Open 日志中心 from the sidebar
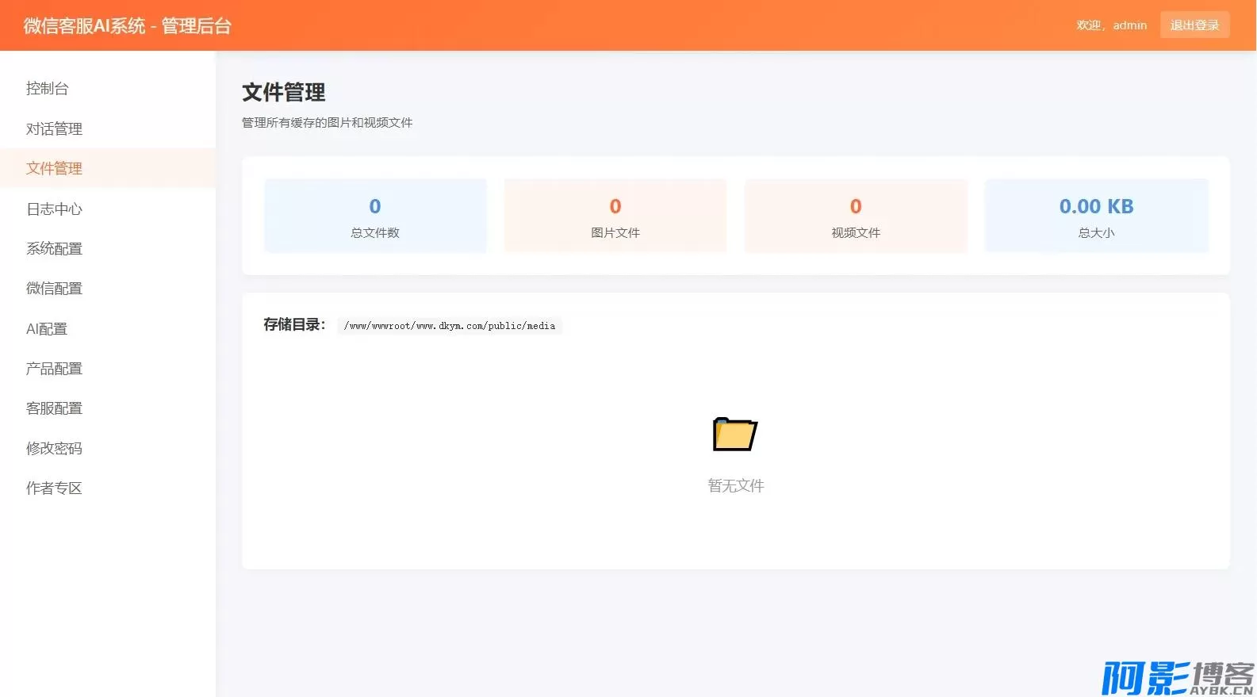 [54, 209]
